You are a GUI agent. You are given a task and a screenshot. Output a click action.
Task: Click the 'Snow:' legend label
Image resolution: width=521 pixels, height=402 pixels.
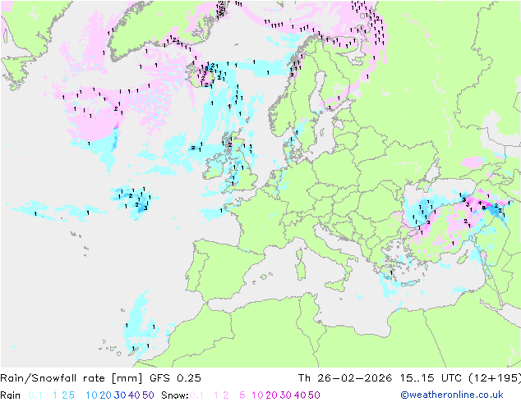click(175, 395)
